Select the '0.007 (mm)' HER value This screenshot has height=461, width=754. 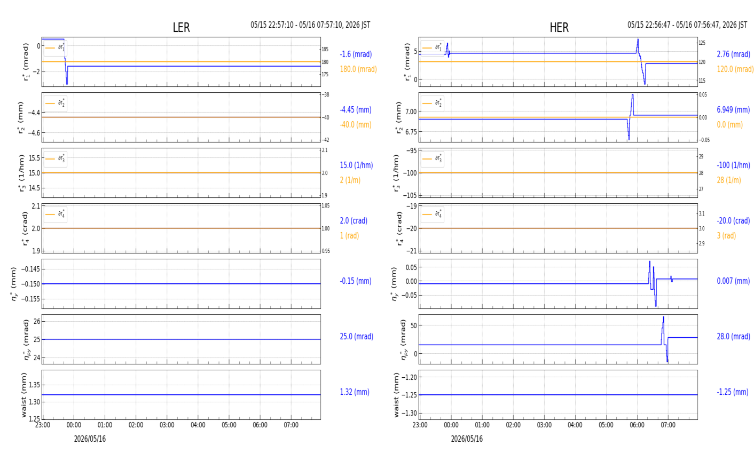coord(733,281)
